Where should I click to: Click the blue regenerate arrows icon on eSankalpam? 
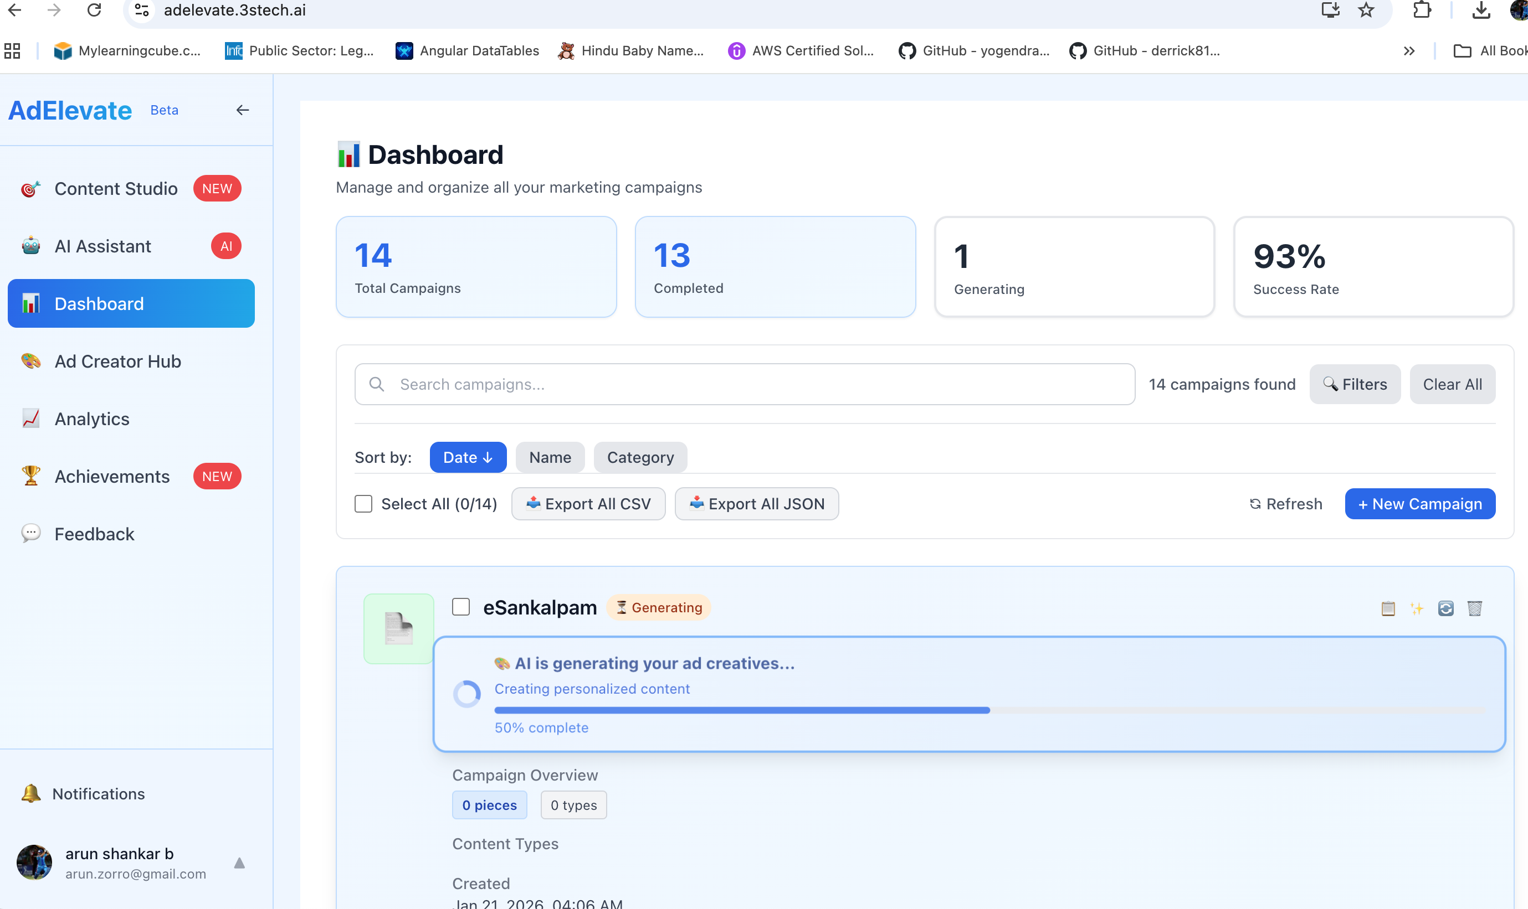1445,608
